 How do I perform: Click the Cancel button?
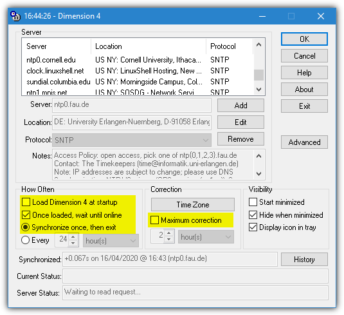(x=304, y=56)
